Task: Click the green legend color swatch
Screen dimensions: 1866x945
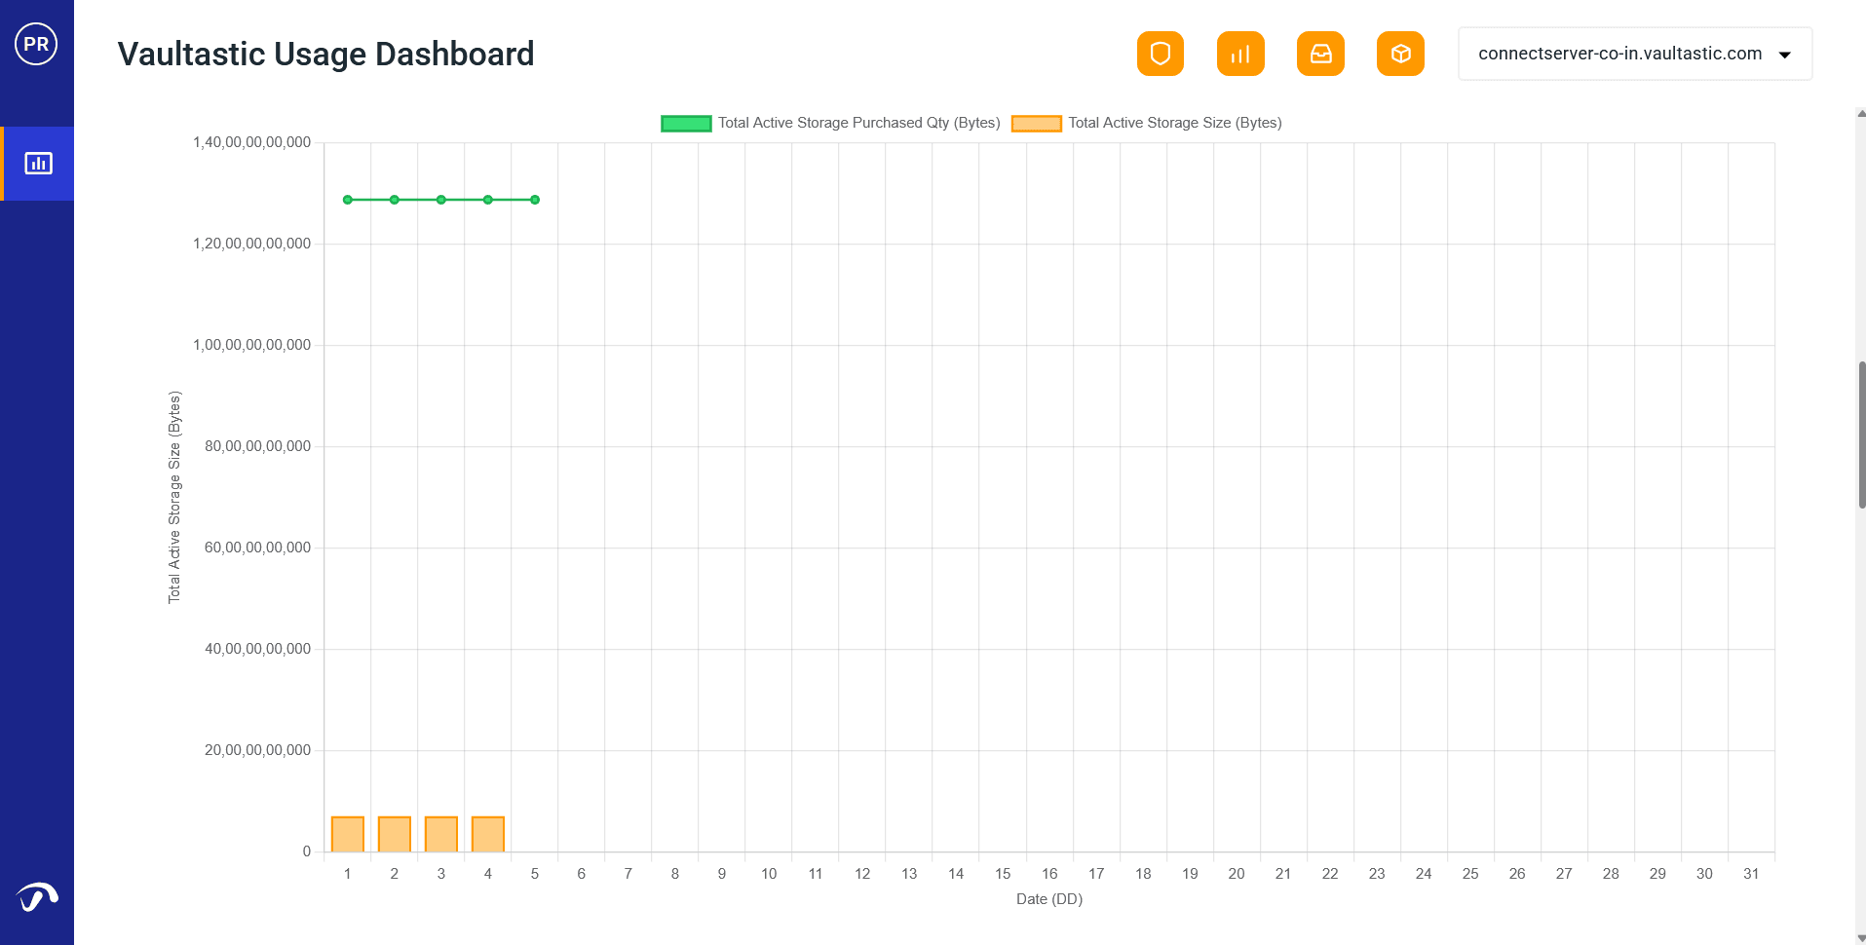Action: (686, 123)
